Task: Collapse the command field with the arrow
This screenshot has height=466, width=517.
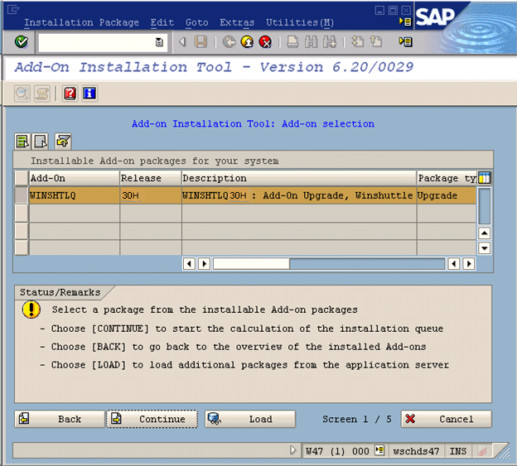Action: tap(182, 42)
